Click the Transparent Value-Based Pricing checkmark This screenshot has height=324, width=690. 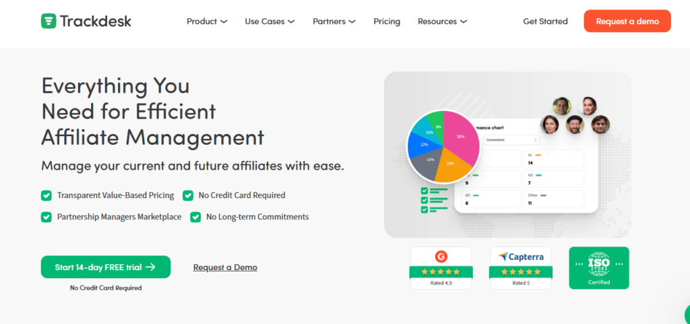[46, 195]
